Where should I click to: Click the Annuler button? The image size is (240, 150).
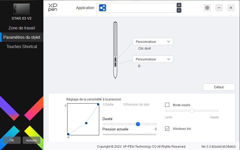click(x=32, y=140)
